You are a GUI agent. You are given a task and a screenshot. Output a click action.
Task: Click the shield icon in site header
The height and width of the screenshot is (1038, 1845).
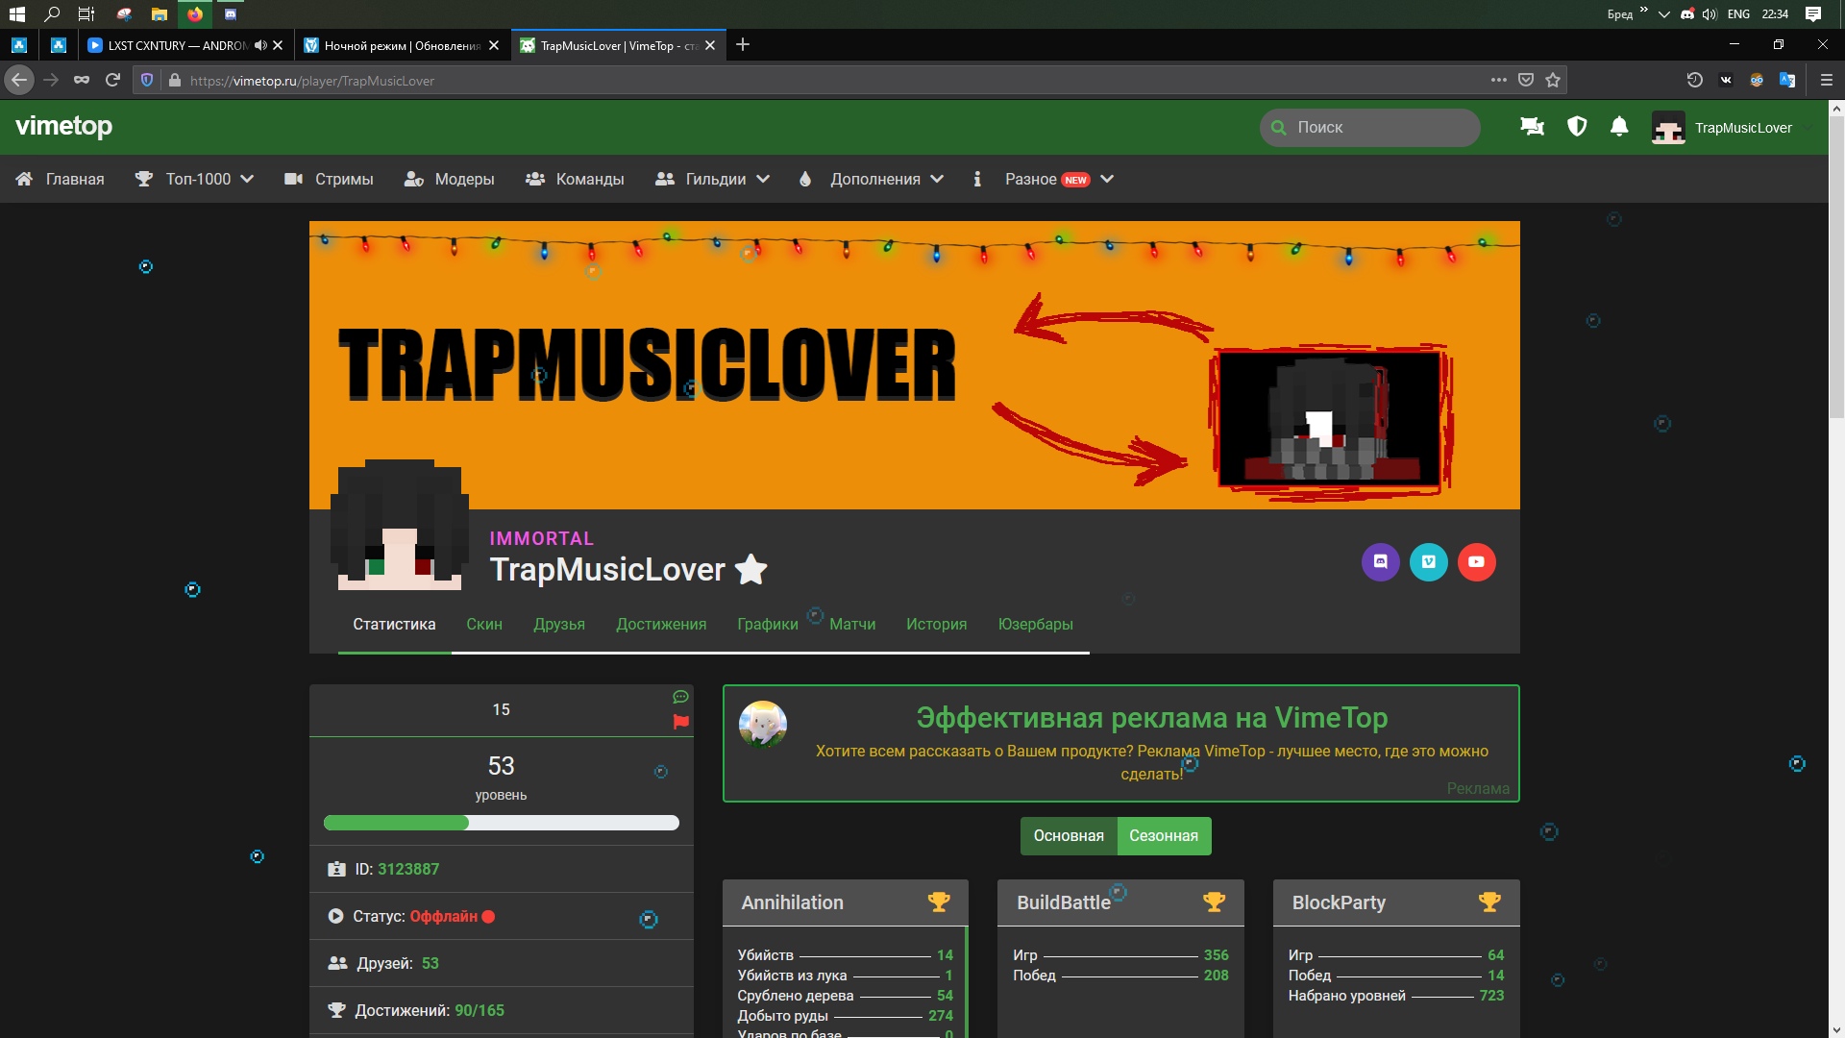coord(1577,127)
